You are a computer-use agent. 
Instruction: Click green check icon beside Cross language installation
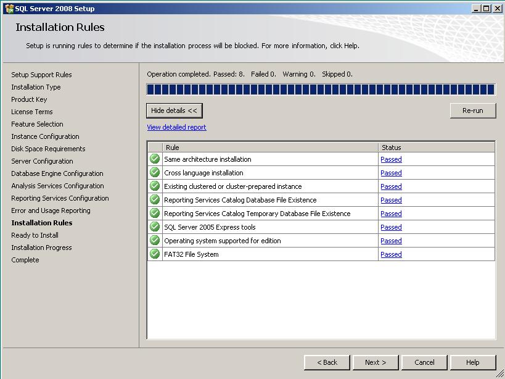(155, 172)
